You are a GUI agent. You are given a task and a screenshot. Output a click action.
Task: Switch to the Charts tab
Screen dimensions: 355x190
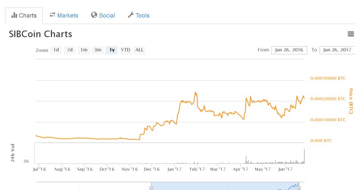pos(24,16)
